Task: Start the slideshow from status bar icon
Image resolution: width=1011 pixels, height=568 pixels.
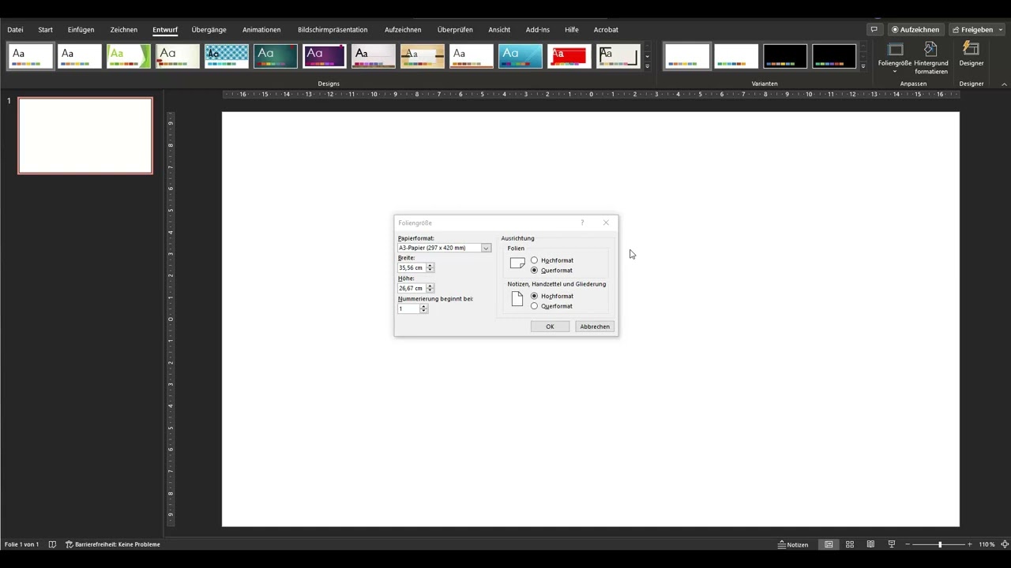Action: (x=892, y=544)
